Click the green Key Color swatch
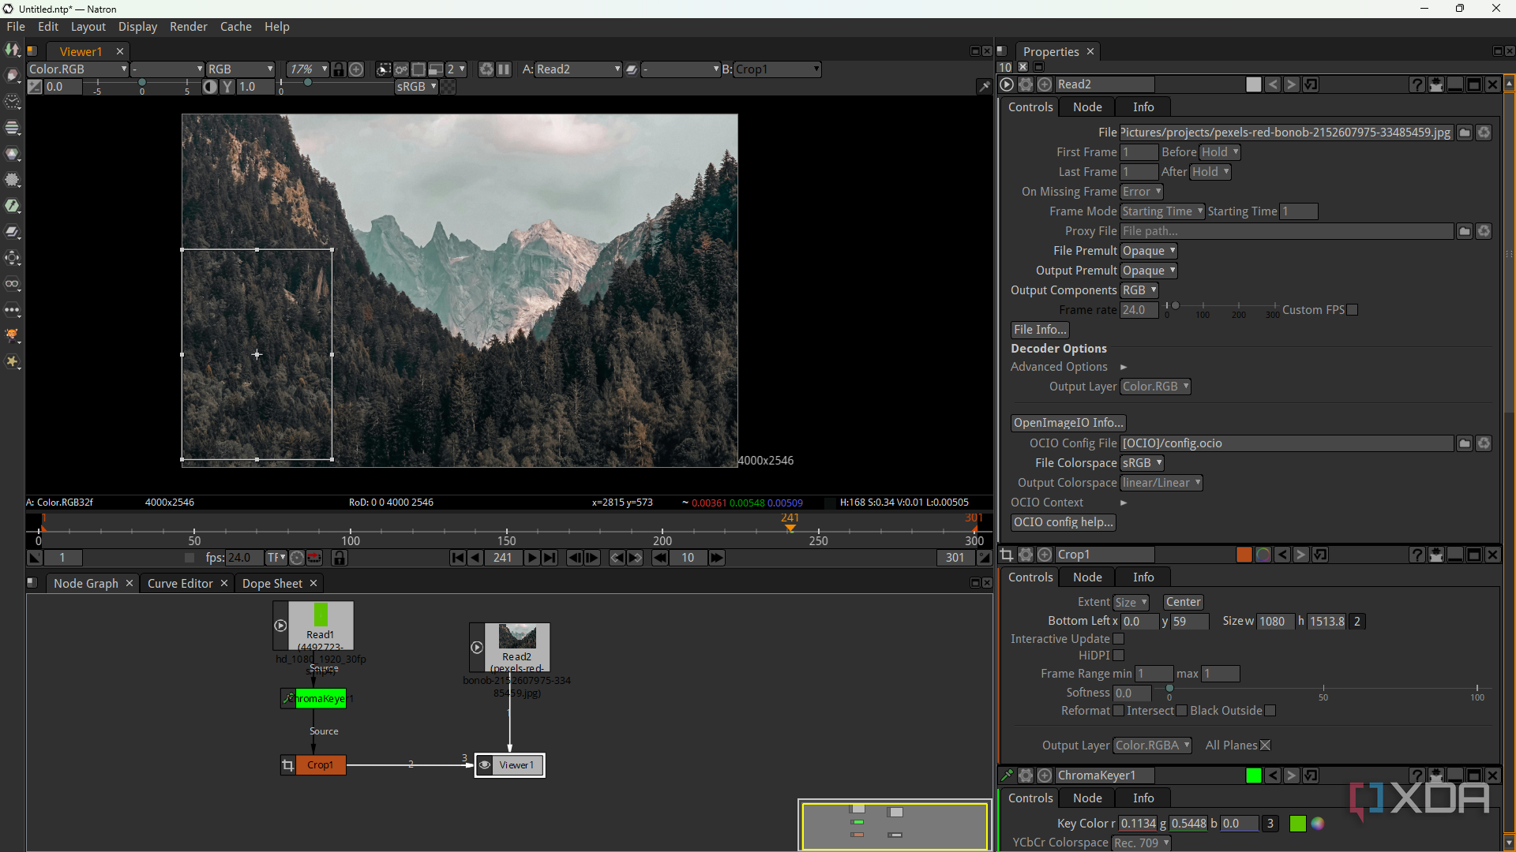Image resolution: width=1516 pixels, height=852 pixels. tap(1297, 824)
